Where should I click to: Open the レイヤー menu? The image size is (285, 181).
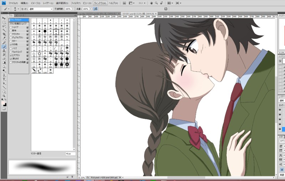point(48,3)
